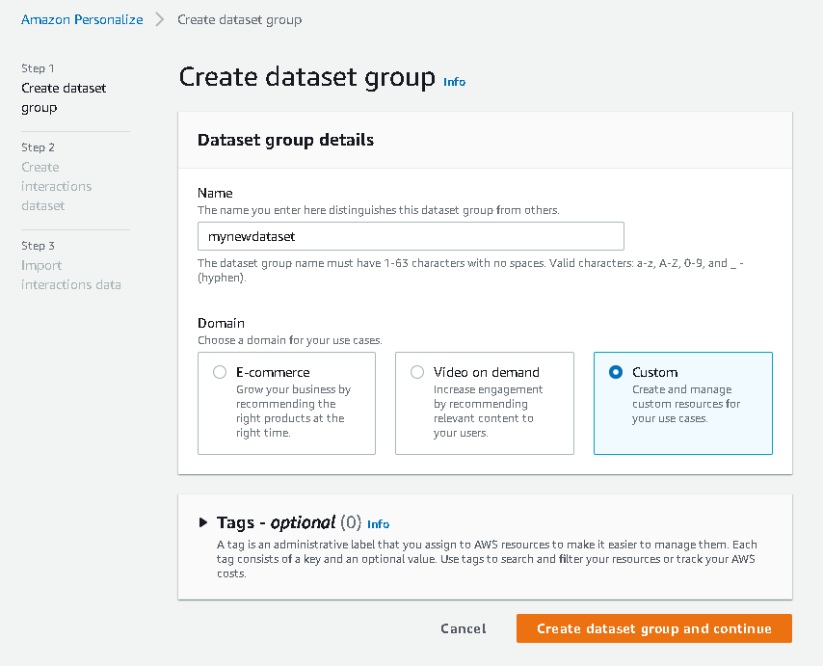The height and width of the screenshot is (666, 823).
Task: Click Create dataset group breadcrumb text
Action: click(x=239, y=19)
